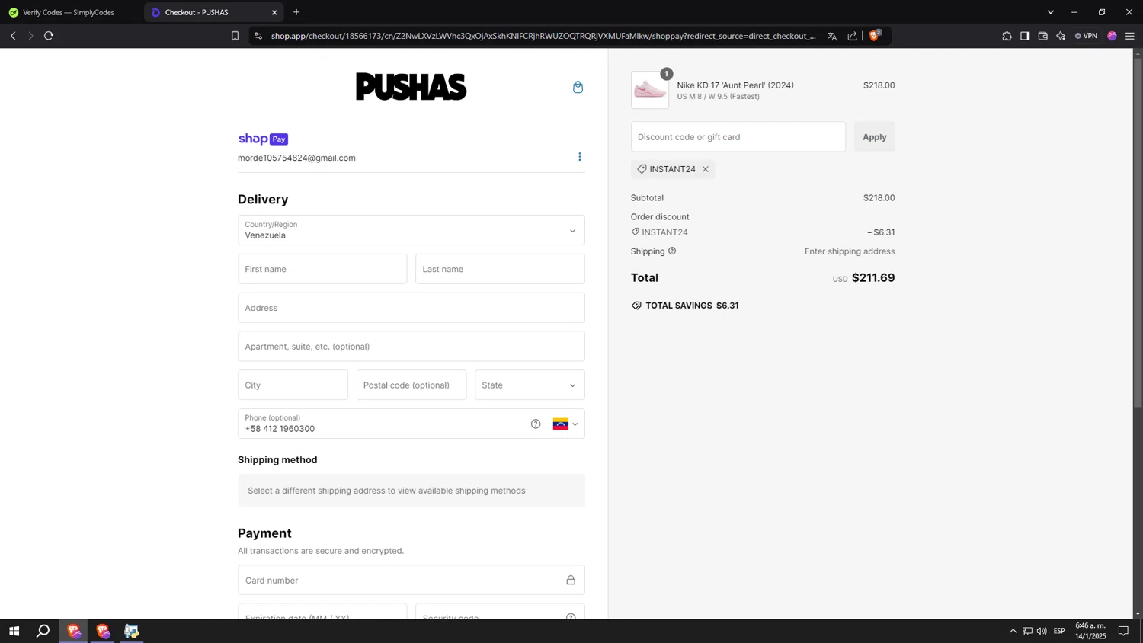Image resolution: width=1143 pixels, height=643 pixels.
Task: Go forward in the browser history
Action: 30,36
